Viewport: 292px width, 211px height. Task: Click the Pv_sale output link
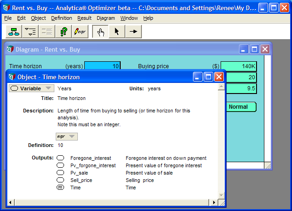click(79, 173)
